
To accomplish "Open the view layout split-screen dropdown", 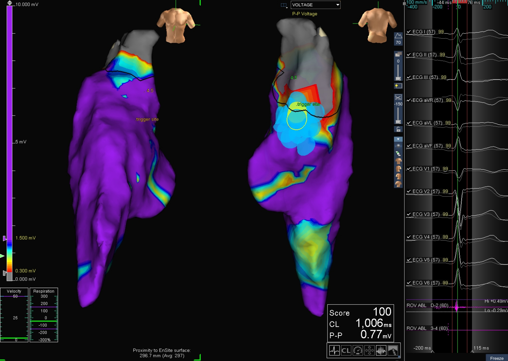I will [x=284, y=5].
